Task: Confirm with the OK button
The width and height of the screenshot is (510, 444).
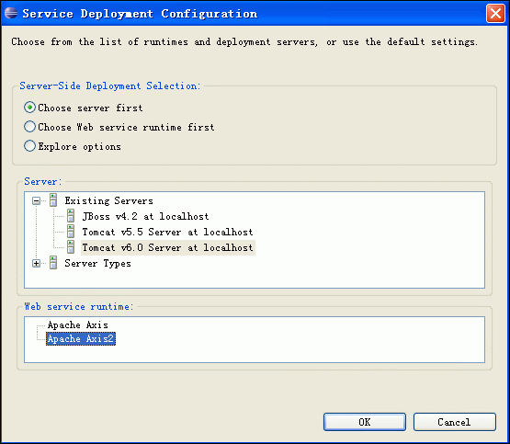Action: click(365, 422)
